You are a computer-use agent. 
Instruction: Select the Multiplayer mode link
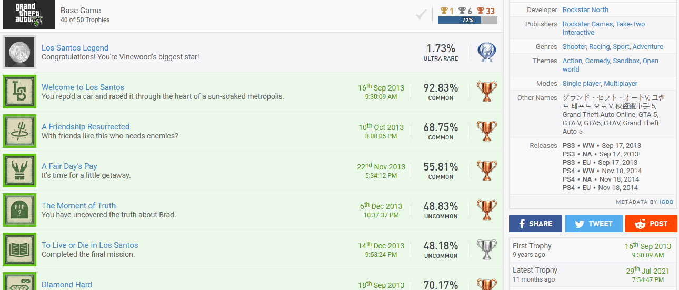(621, 84)
